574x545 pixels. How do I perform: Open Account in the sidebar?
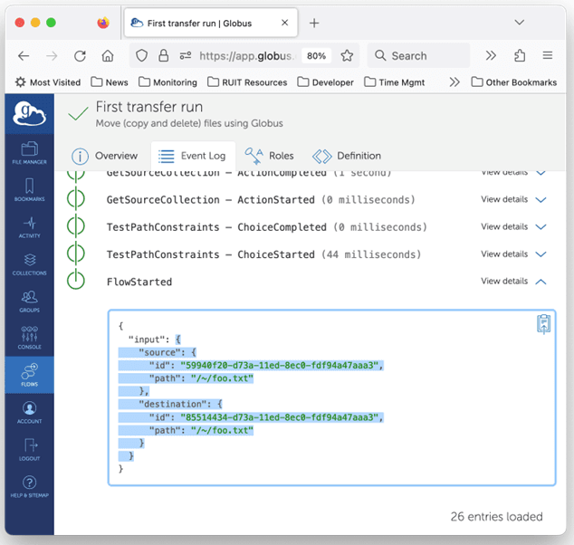[29, 413]
